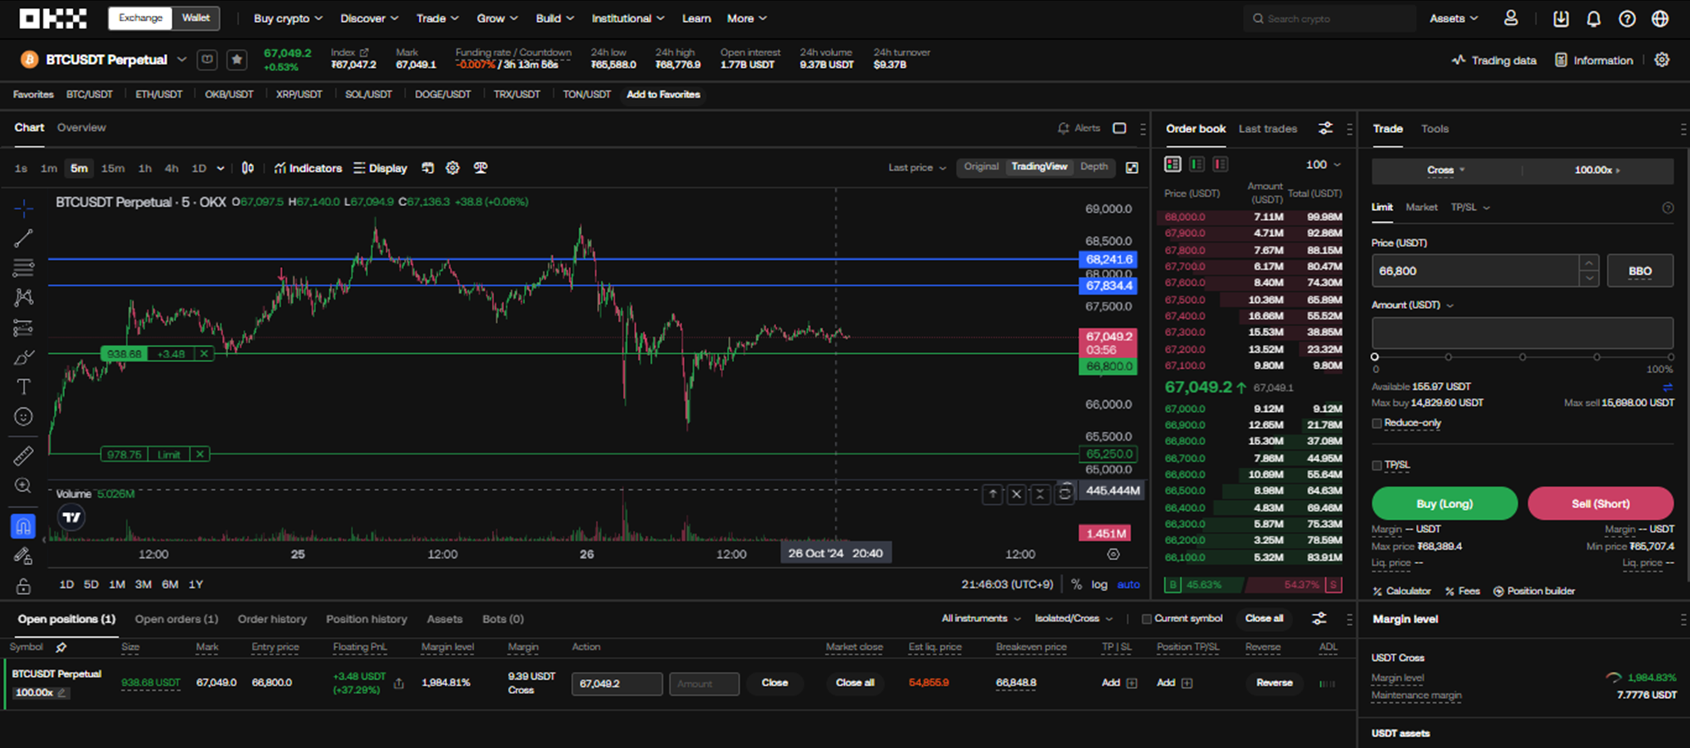The height and width of the screenshot is (748, 1690).
Task: Click Reverse on the BTCUSDT position
Action: click(1273, 682)
